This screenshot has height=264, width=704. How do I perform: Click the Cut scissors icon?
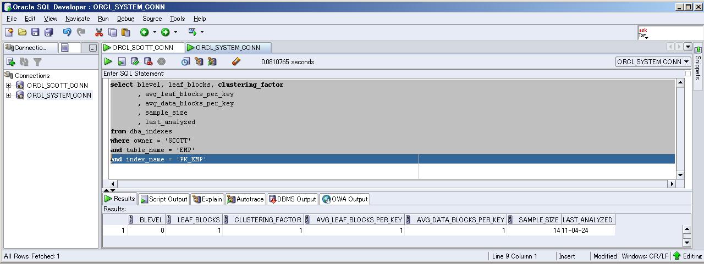coord(99,32)
